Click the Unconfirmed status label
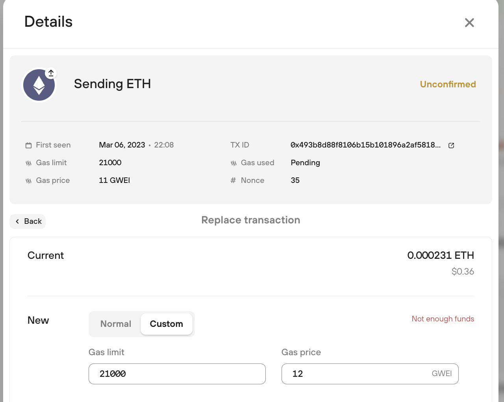Image resolution: width=504 pixels, height=402 pixels. 448,84
